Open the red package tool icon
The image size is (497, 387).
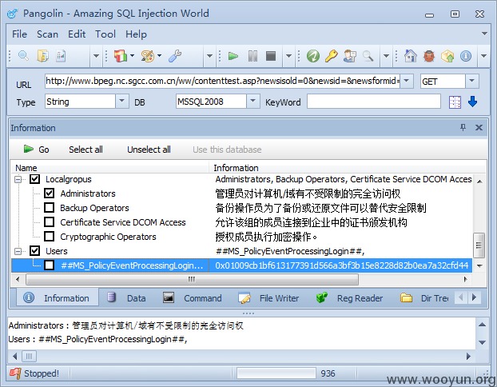(121, 56)
